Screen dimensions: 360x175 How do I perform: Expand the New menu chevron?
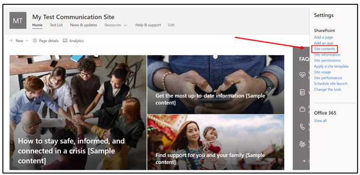pyautogui.click(x=27, y=40)
